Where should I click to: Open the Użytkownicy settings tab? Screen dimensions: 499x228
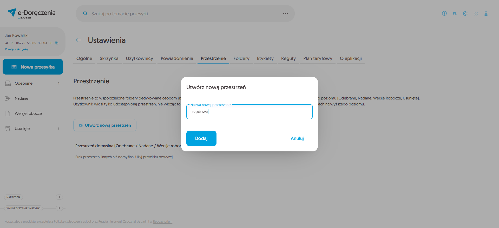pyautogui.click(x=140, y=58)
